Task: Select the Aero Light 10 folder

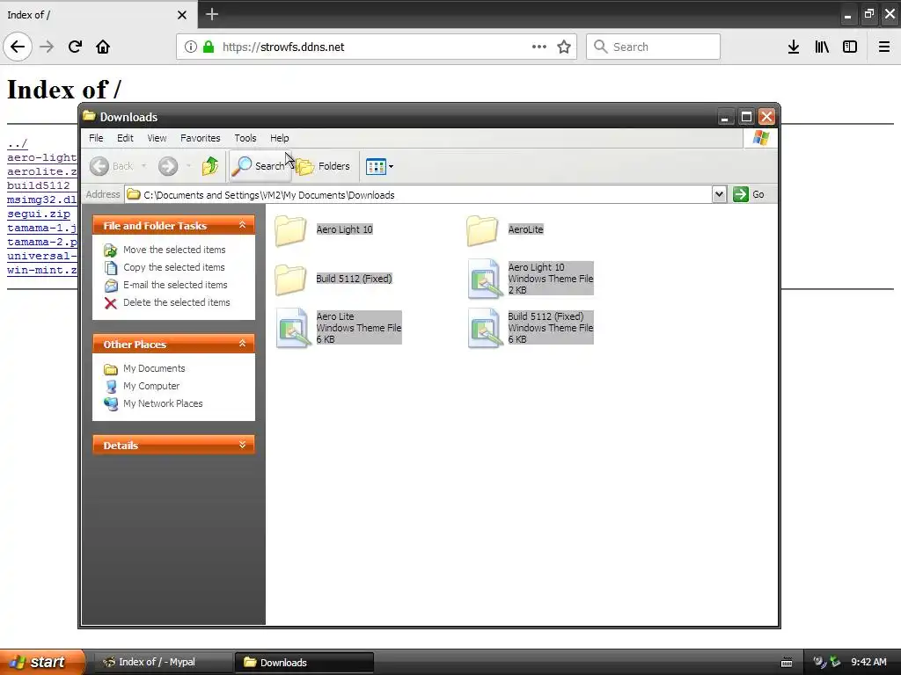Action: coord(323,229)
